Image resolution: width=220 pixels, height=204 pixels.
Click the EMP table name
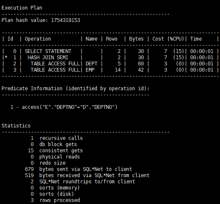click(x=90, y=70)
